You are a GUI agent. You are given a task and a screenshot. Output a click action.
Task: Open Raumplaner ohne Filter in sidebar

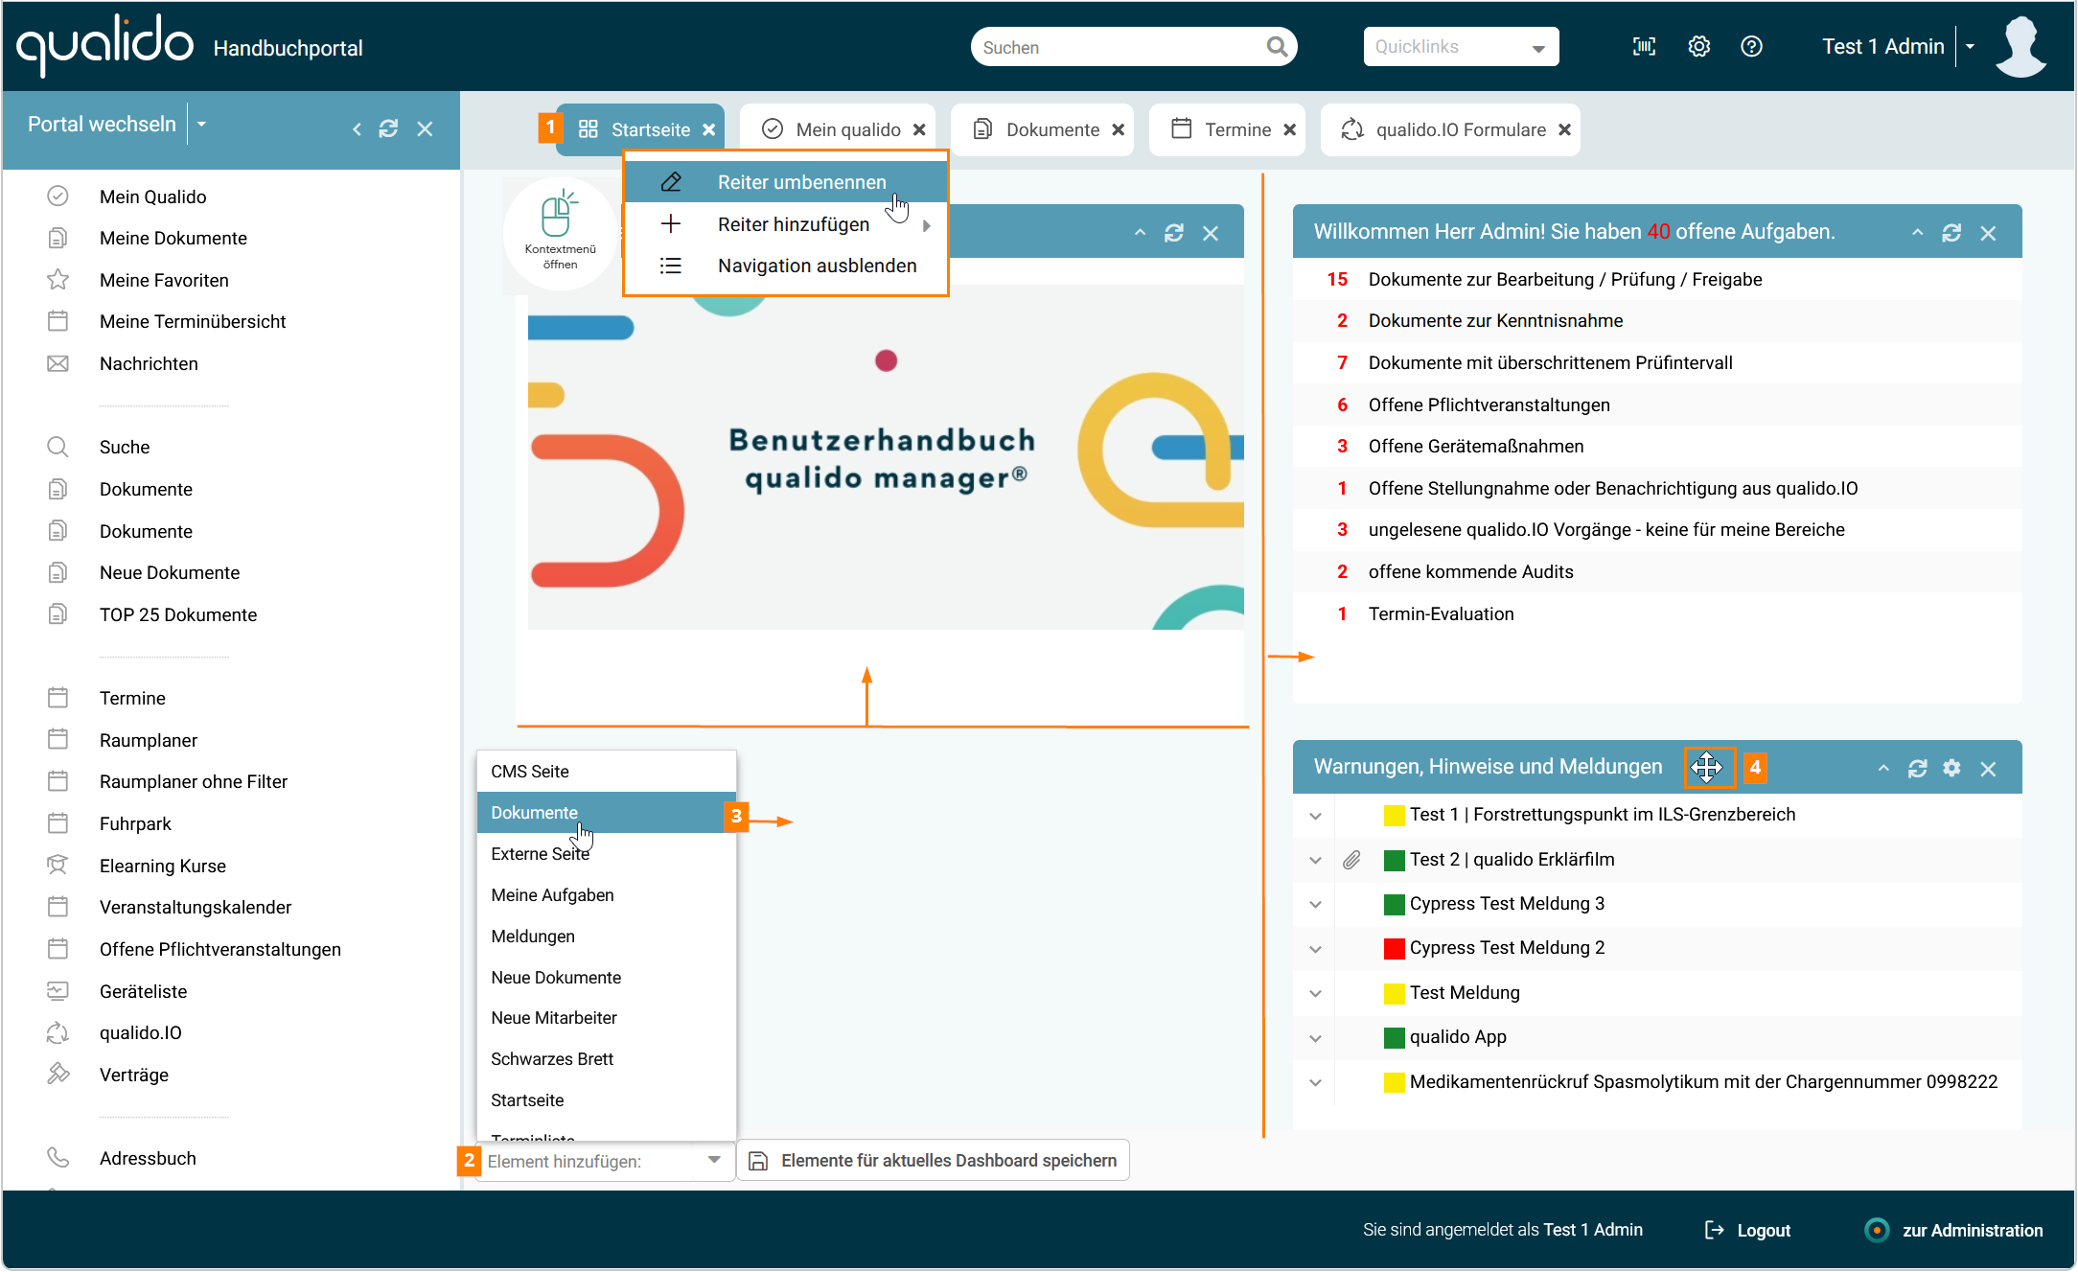click(194, 782)
